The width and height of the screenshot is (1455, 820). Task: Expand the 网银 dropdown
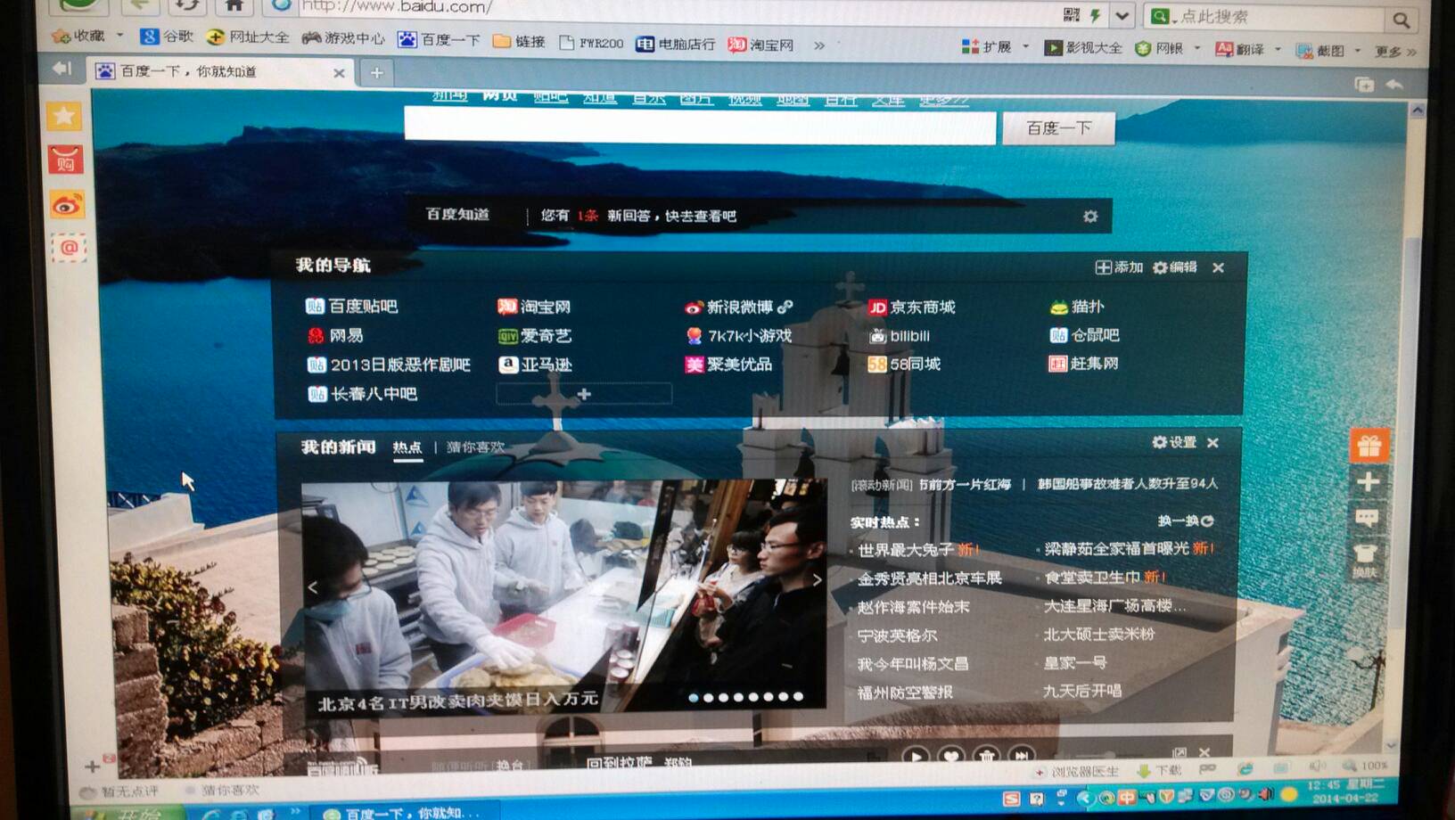pyautogui.click(x=1197, y=48)
